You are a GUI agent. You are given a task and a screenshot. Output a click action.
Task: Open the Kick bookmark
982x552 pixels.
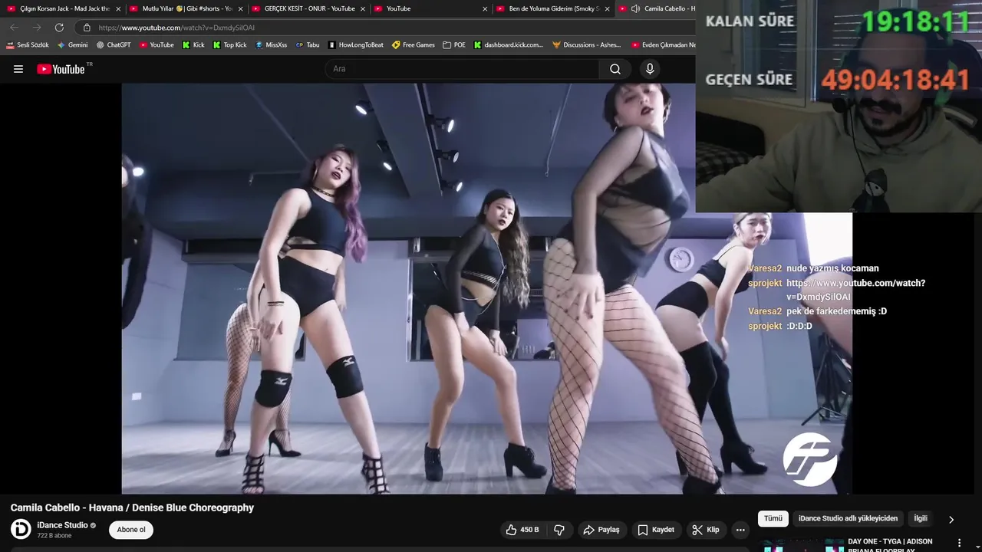193,45
